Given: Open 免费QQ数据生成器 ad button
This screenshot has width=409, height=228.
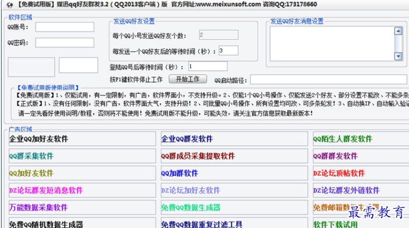Looking at the screenshot, I should click(235, 208).
